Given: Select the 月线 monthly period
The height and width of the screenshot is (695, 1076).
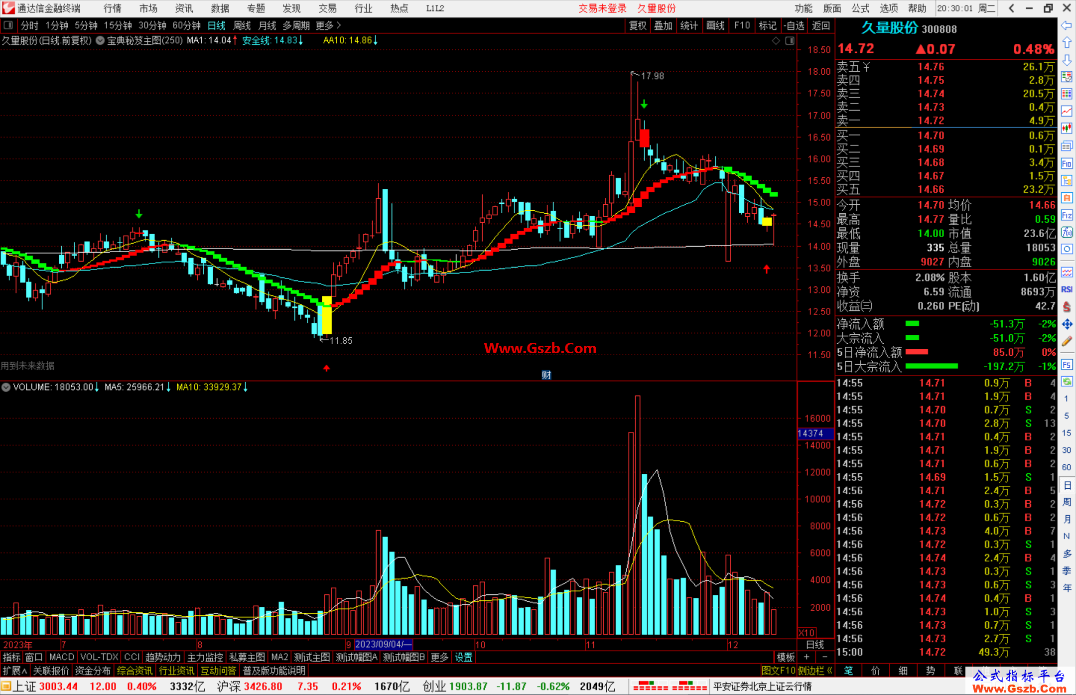Looking at the screenshot, I should (x=267, y=25).
